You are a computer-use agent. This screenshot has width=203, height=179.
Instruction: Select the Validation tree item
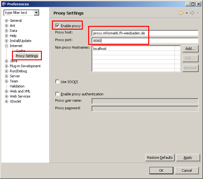coord(17,86)
